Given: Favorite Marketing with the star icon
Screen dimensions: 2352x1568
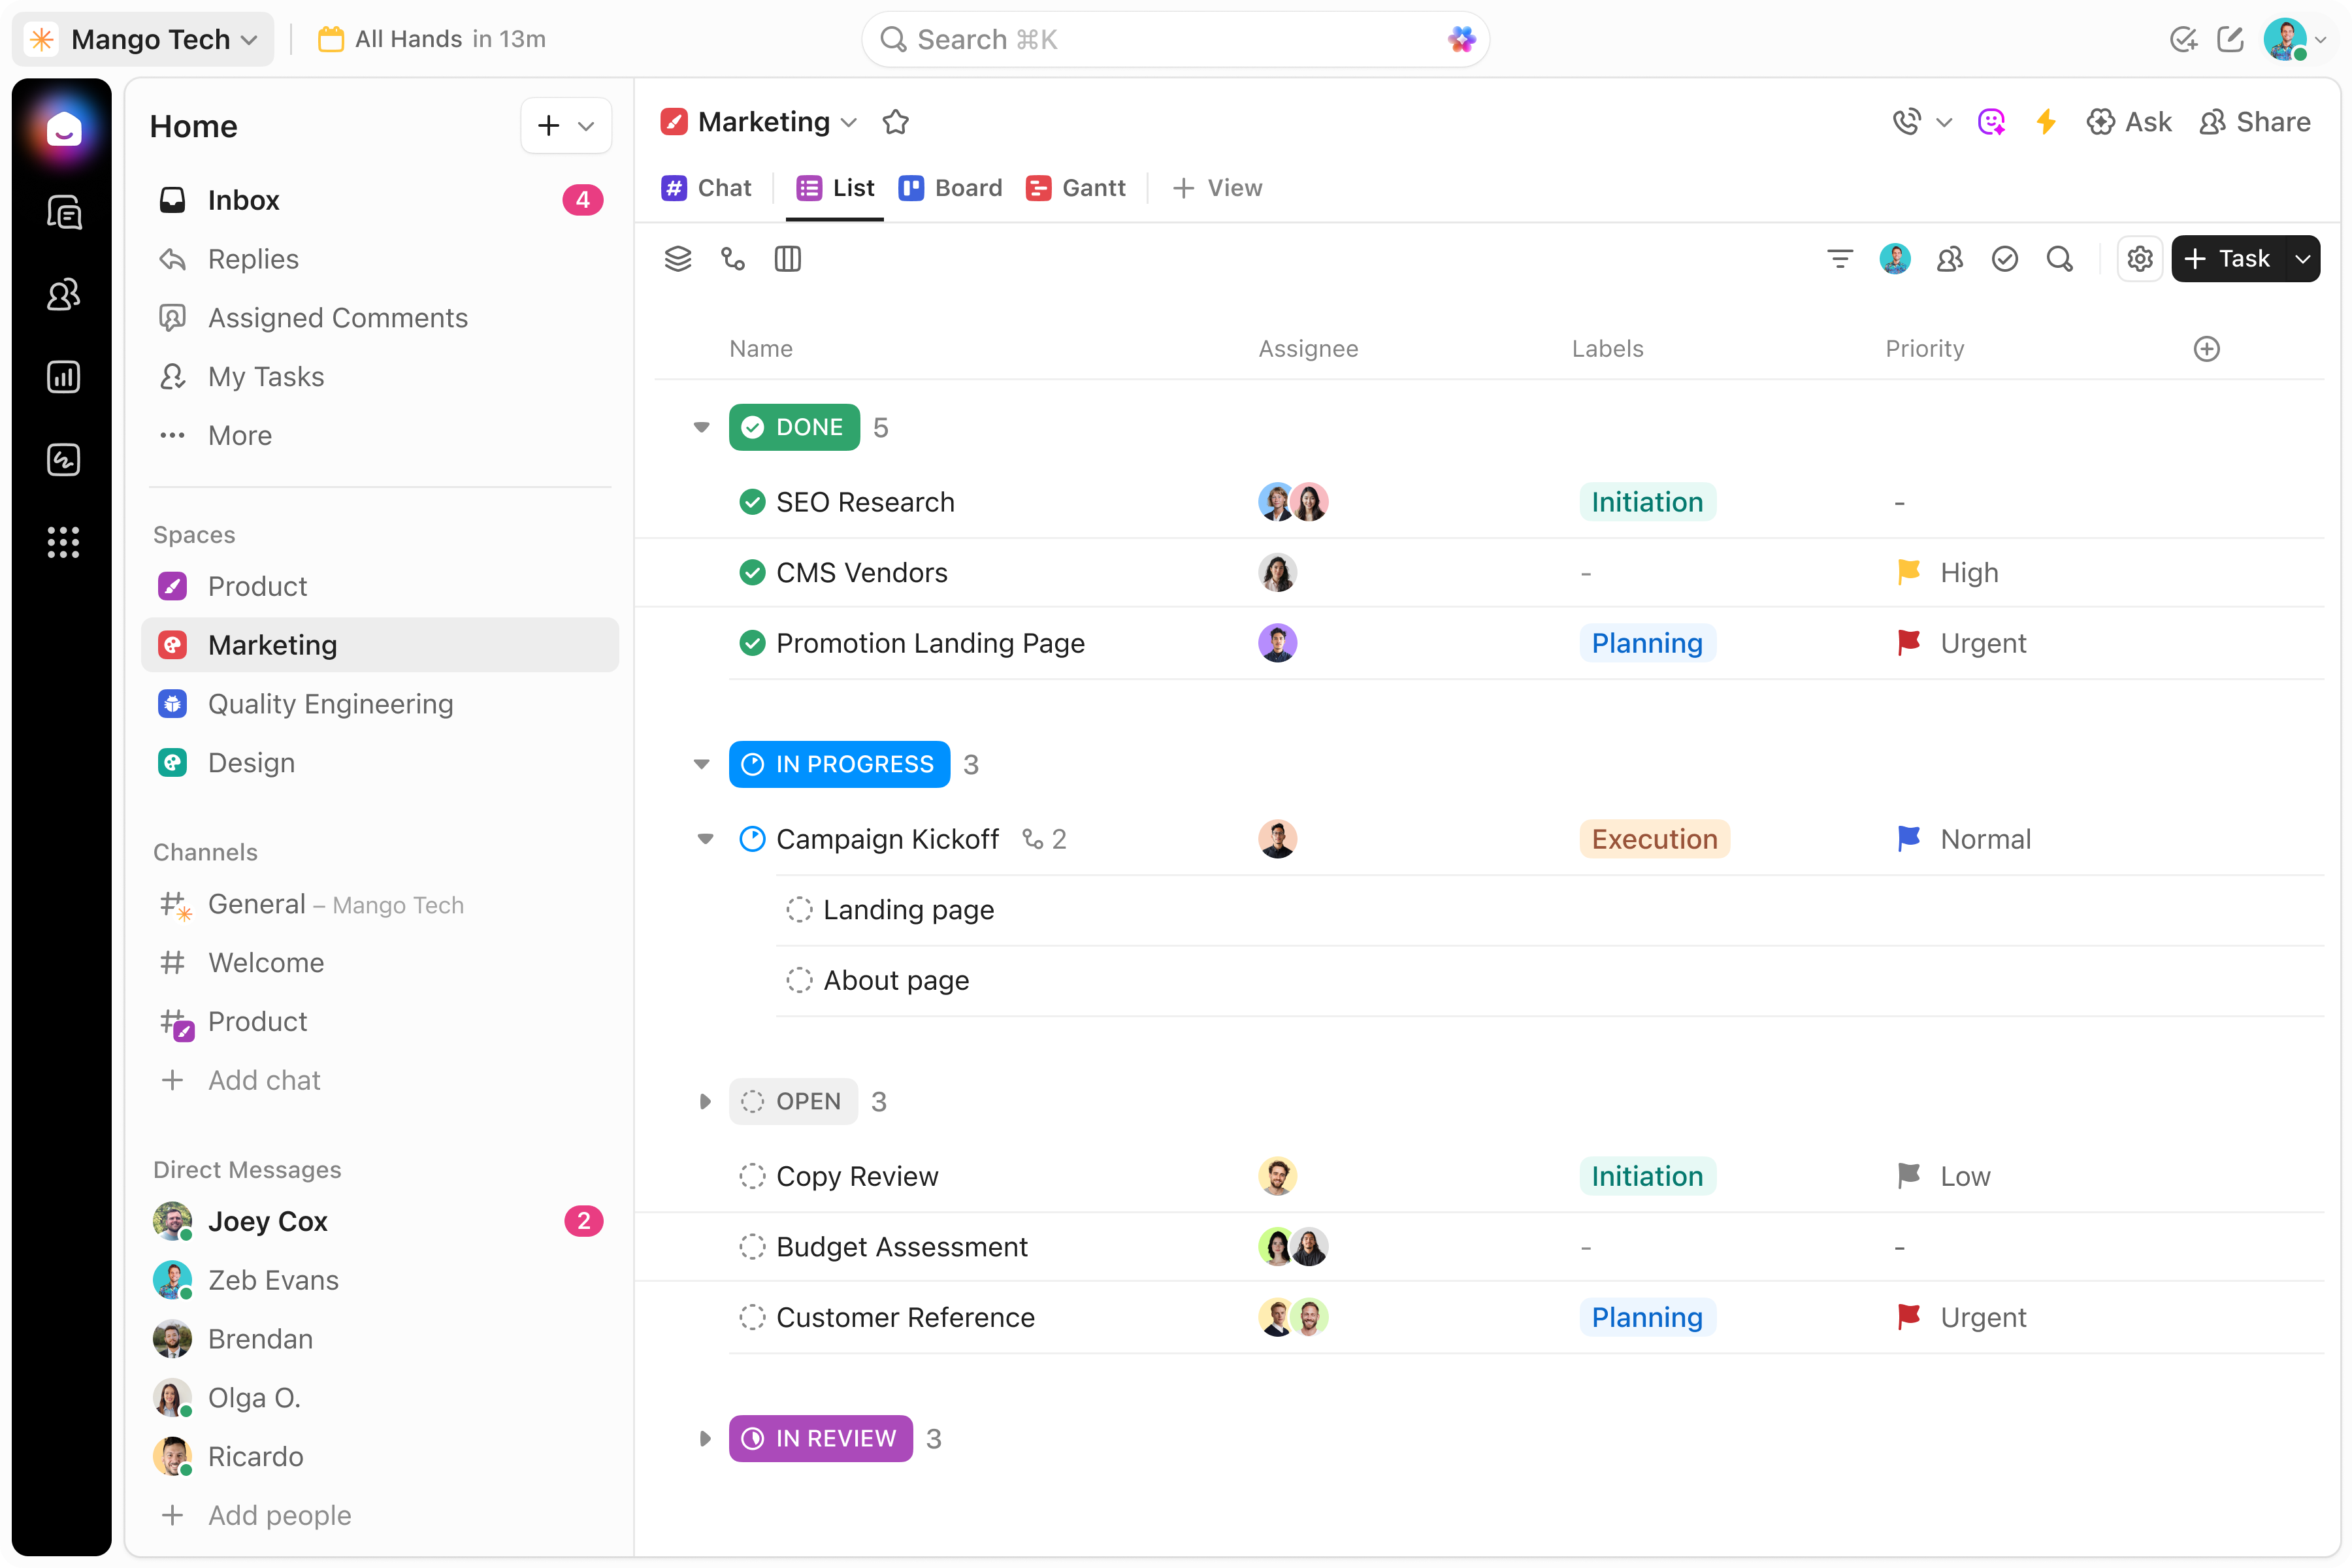Looking at the screenshot, I should click(895, 122).
